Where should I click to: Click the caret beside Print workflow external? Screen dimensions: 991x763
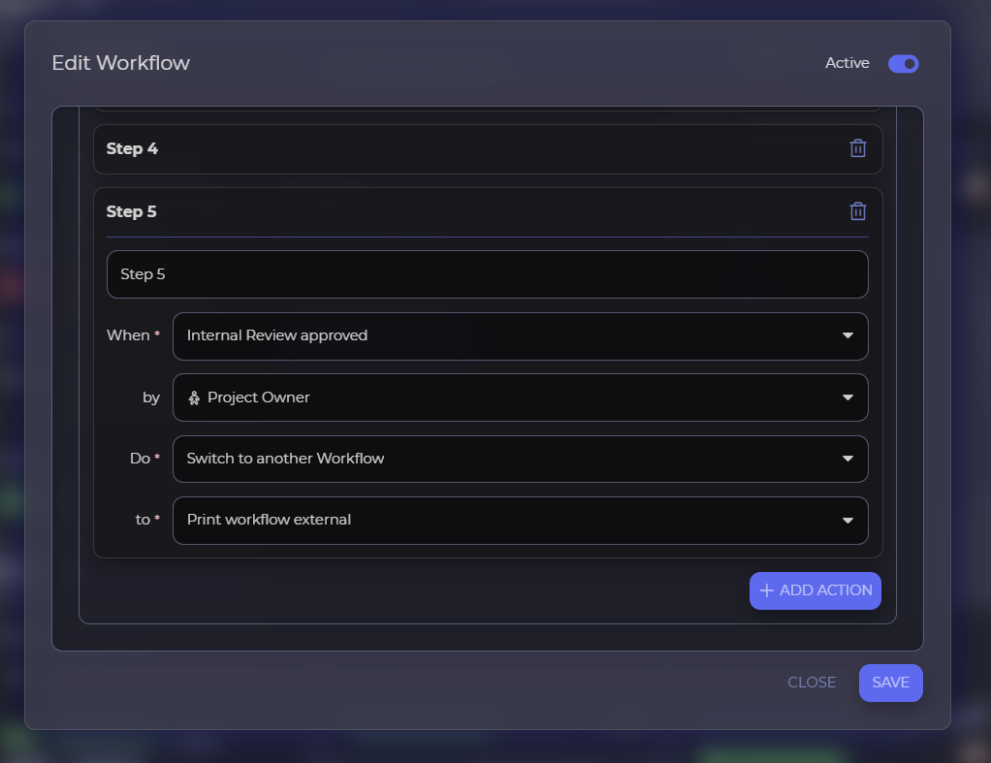pos(847,521)
